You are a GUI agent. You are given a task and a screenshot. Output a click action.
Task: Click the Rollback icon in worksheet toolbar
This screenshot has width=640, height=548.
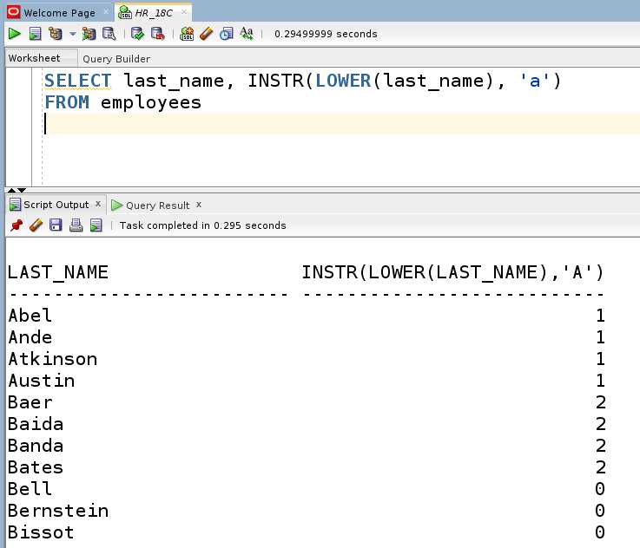pyautogui.click(x=157, y=34)
